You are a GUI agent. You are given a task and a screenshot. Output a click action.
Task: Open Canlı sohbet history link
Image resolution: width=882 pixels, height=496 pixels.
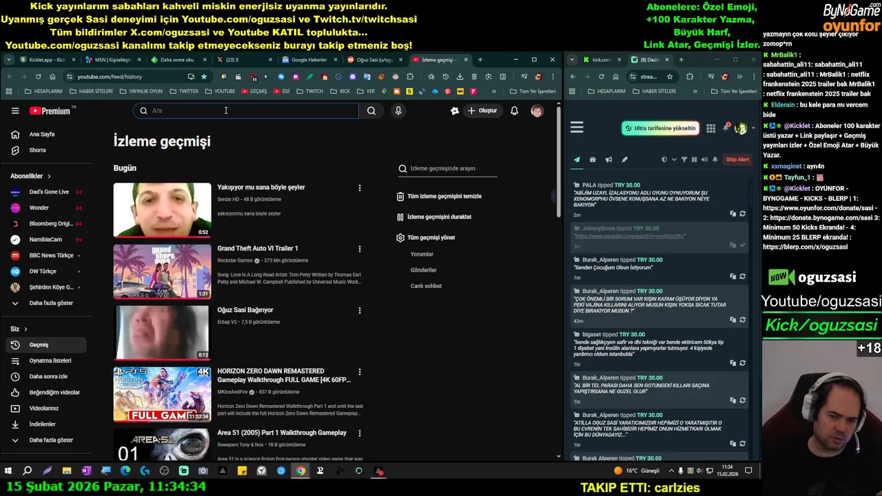[426, 286]
